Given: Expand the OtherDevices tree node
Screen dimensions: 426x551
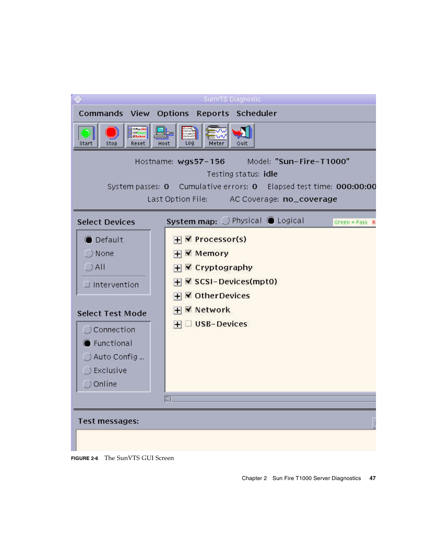Looking at the screenshot, I should [x=177, y=296].
